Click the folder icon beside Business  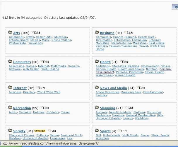tap(97, 33)
